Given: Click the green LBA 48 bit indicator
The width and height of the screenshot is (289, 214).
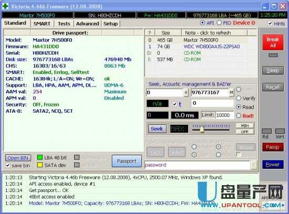Looking at the screenshot, I should coord(40,157).
